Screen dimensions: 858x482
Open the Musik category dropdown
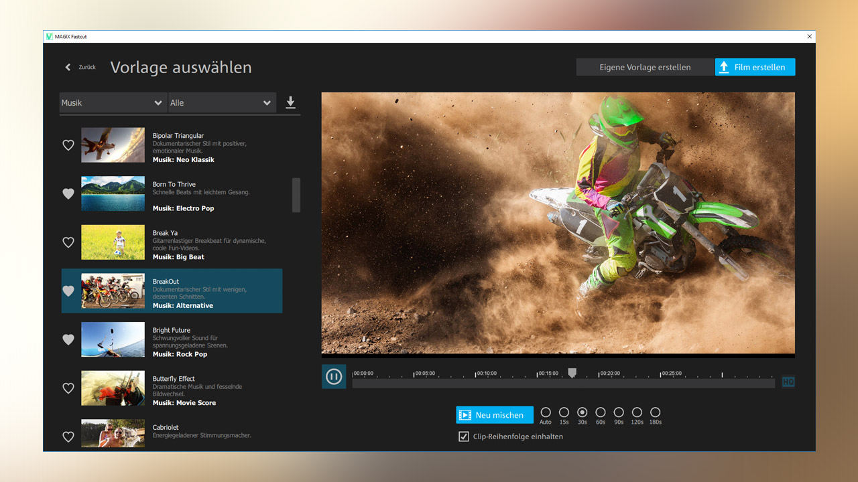coord(112,102)
